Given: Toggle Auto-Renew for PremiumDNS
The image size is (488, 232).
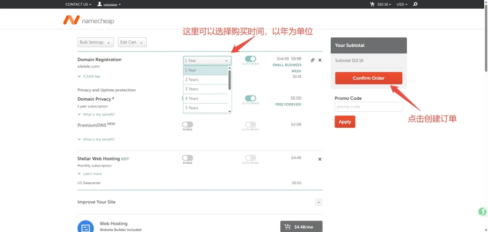Looking at the screenshot, I should tap(251, 125).
